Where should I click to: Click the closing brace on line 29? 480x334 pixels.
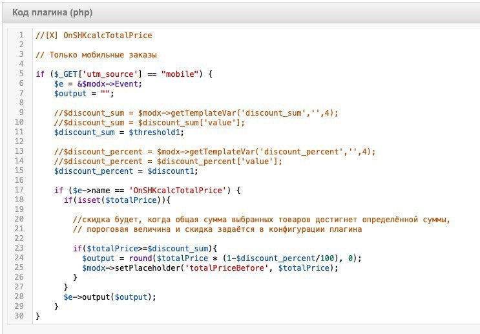[56, 306]
